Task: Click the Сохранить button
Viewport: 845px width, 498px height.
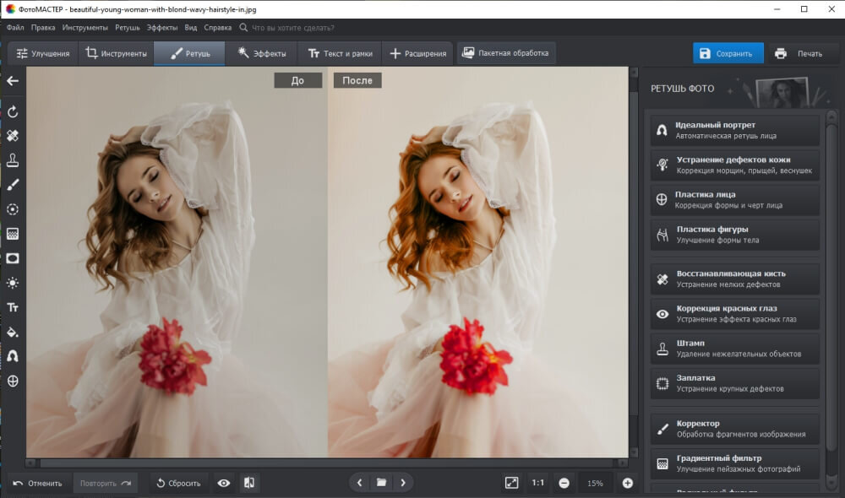Action: [728, 53]
